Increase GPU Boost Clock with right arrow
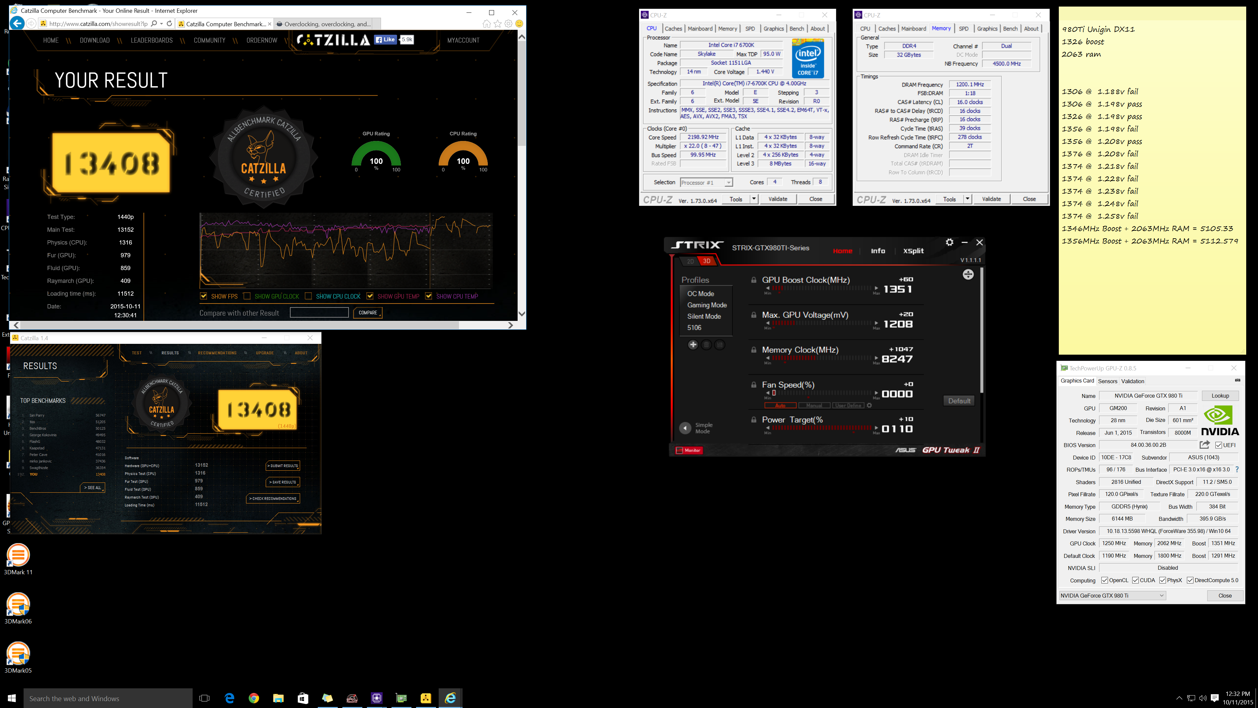This screenshot has height=708, width=1258. point(877,288)
